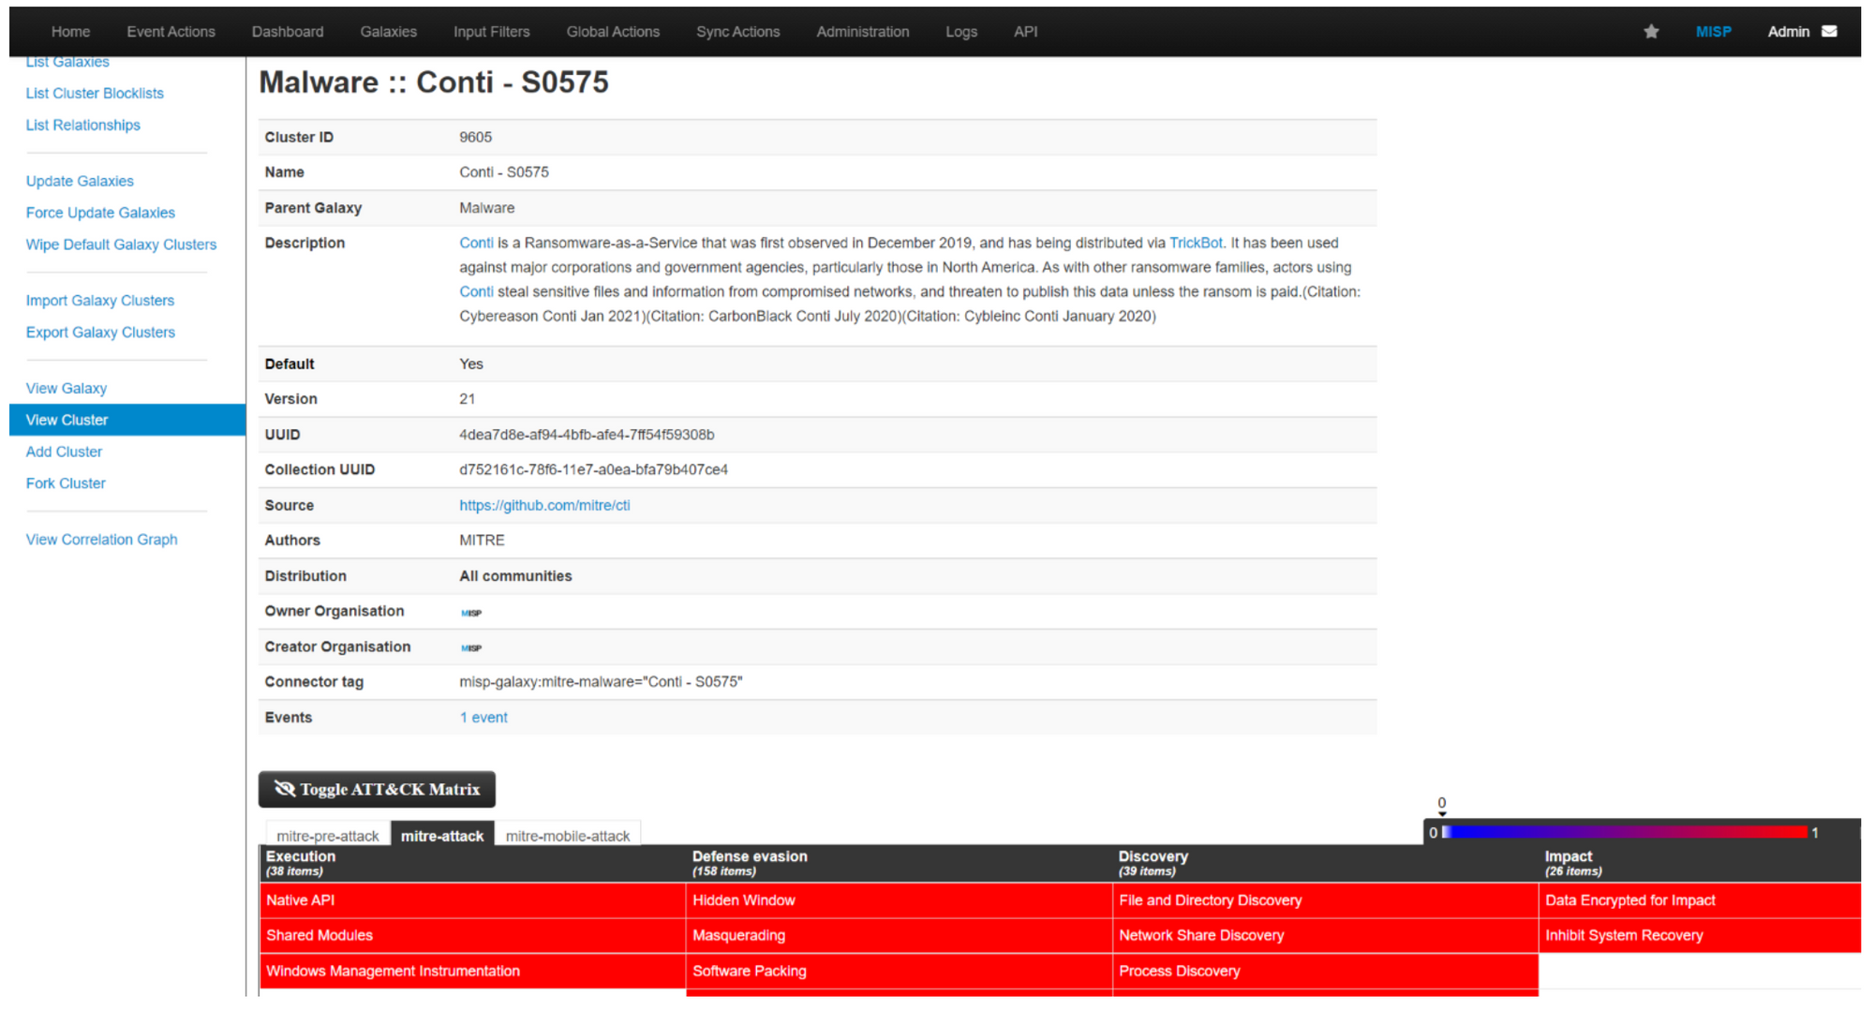Click the Malware :: Conti - S0575 heading

[434, 82]
